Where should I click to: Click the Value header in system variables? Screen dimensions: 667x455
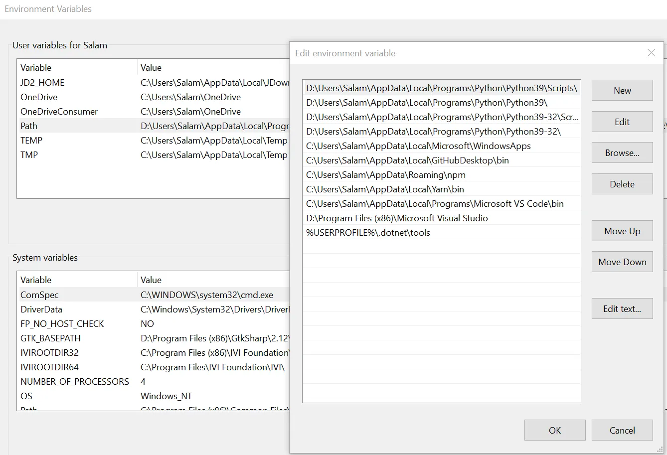pos(213,280)
